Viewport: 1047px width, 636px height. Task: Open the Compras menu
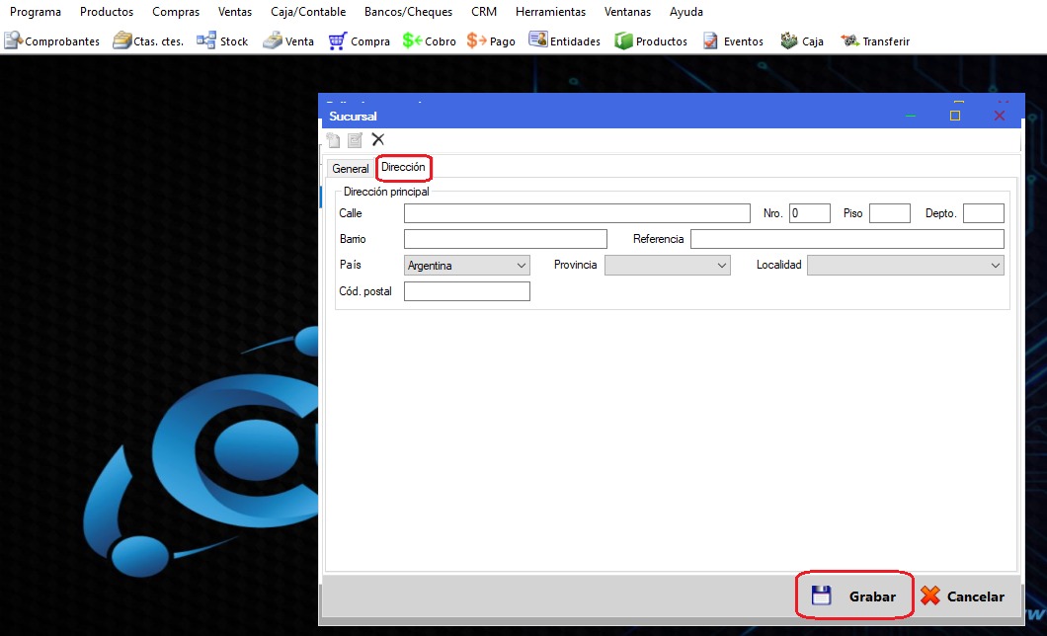176,12
